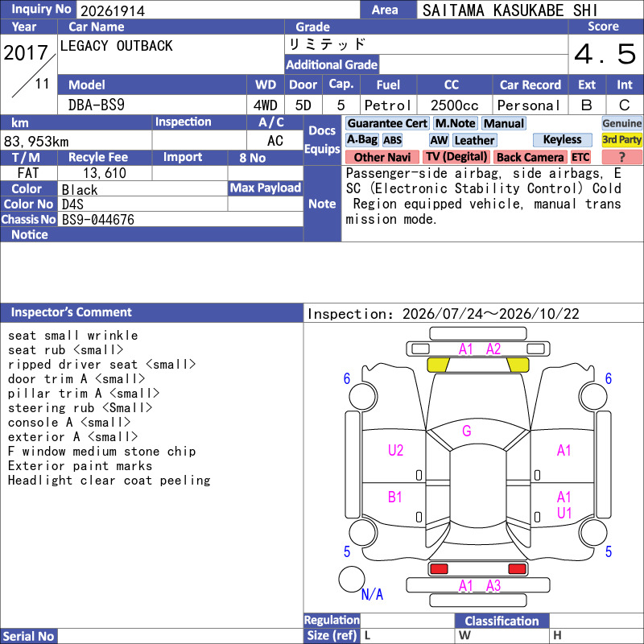
Task: Click the Manual document badge
Action: pyautogui.click(x=504, y=123)
